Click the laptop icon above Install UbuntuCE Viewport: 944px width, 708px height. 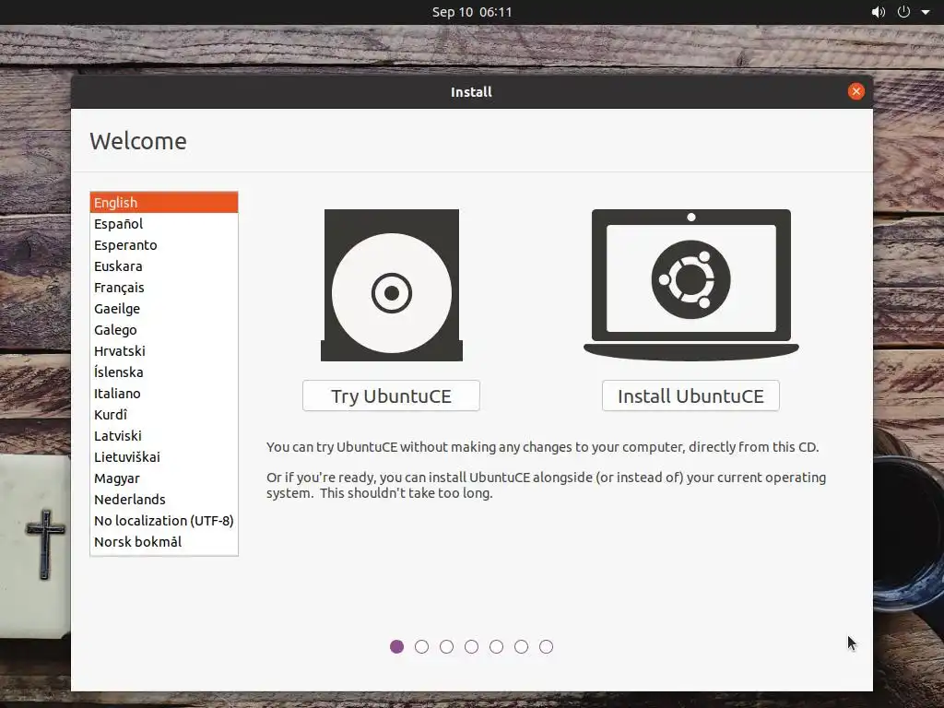691,285
